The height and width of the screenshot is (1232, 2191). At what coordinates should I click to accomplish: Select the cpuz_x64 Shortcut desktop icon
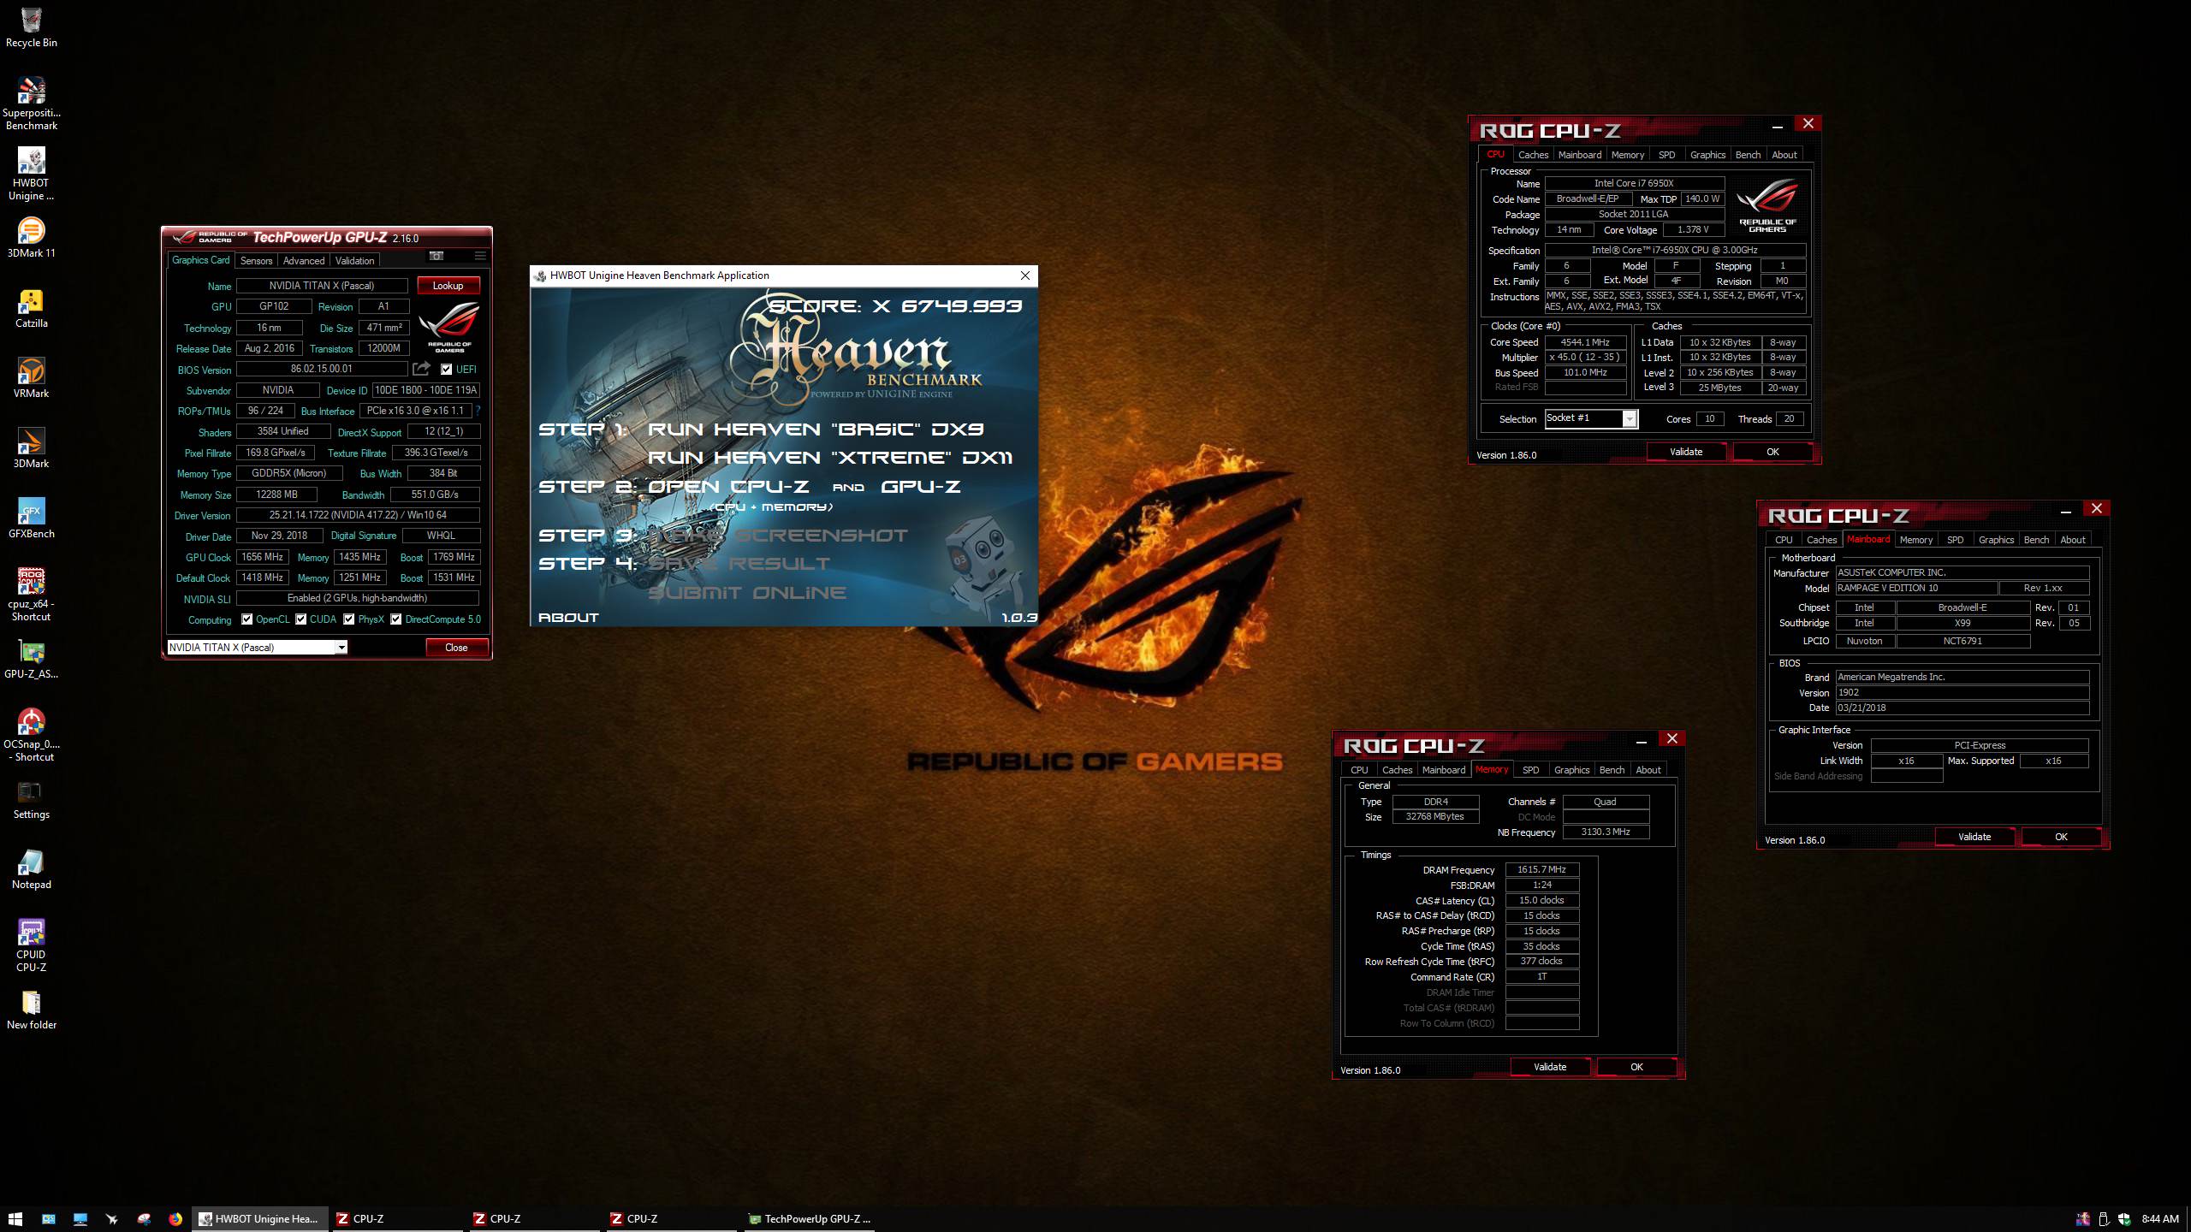pos(32,595)
